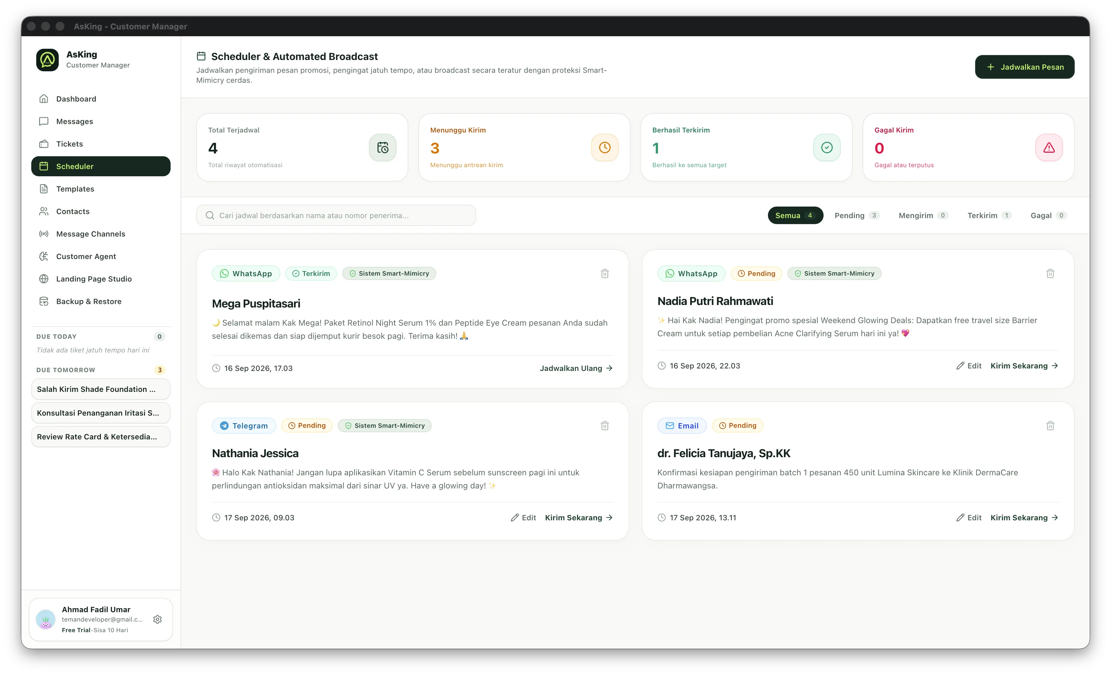Viewport: 1111px width, 675px height.
Task: Click the user avatar in sidebar footer
Action: click(46, 619)
